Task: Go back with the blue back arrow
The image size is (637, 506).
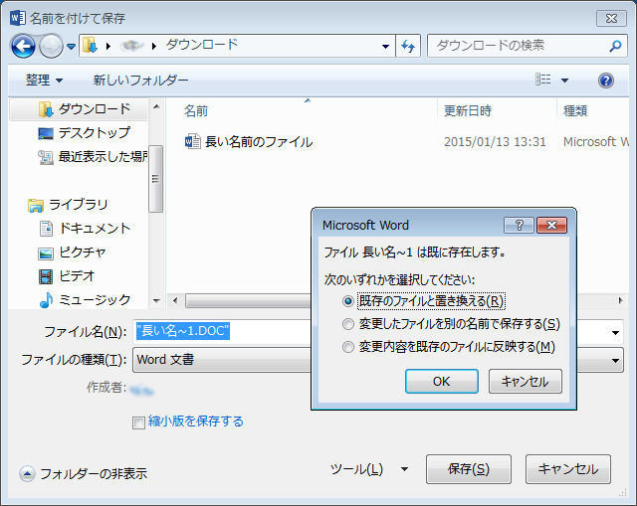Action: [23, 47]
